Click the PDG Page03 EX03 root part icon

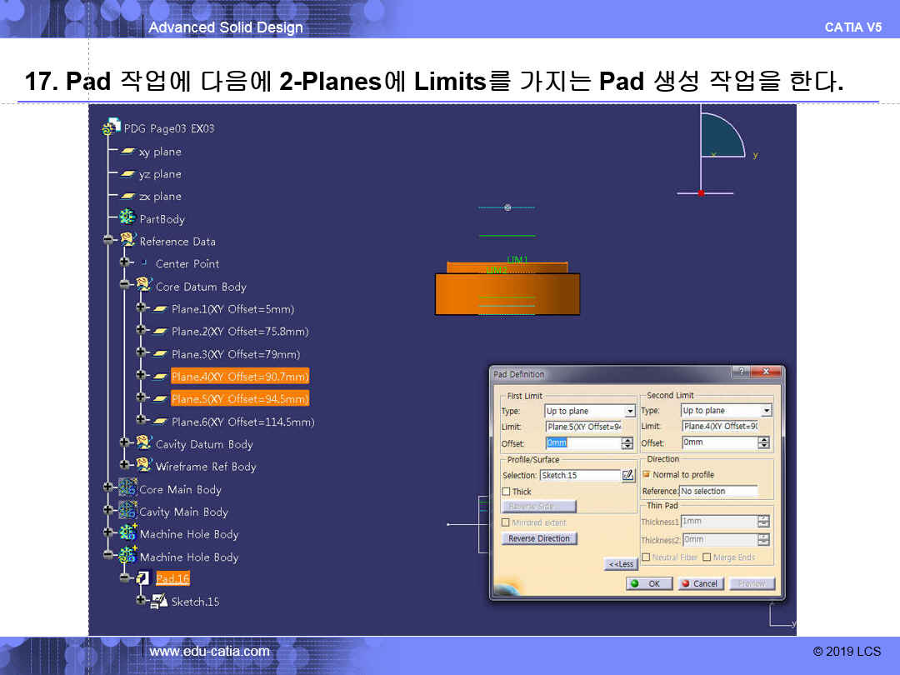point(112,128)
